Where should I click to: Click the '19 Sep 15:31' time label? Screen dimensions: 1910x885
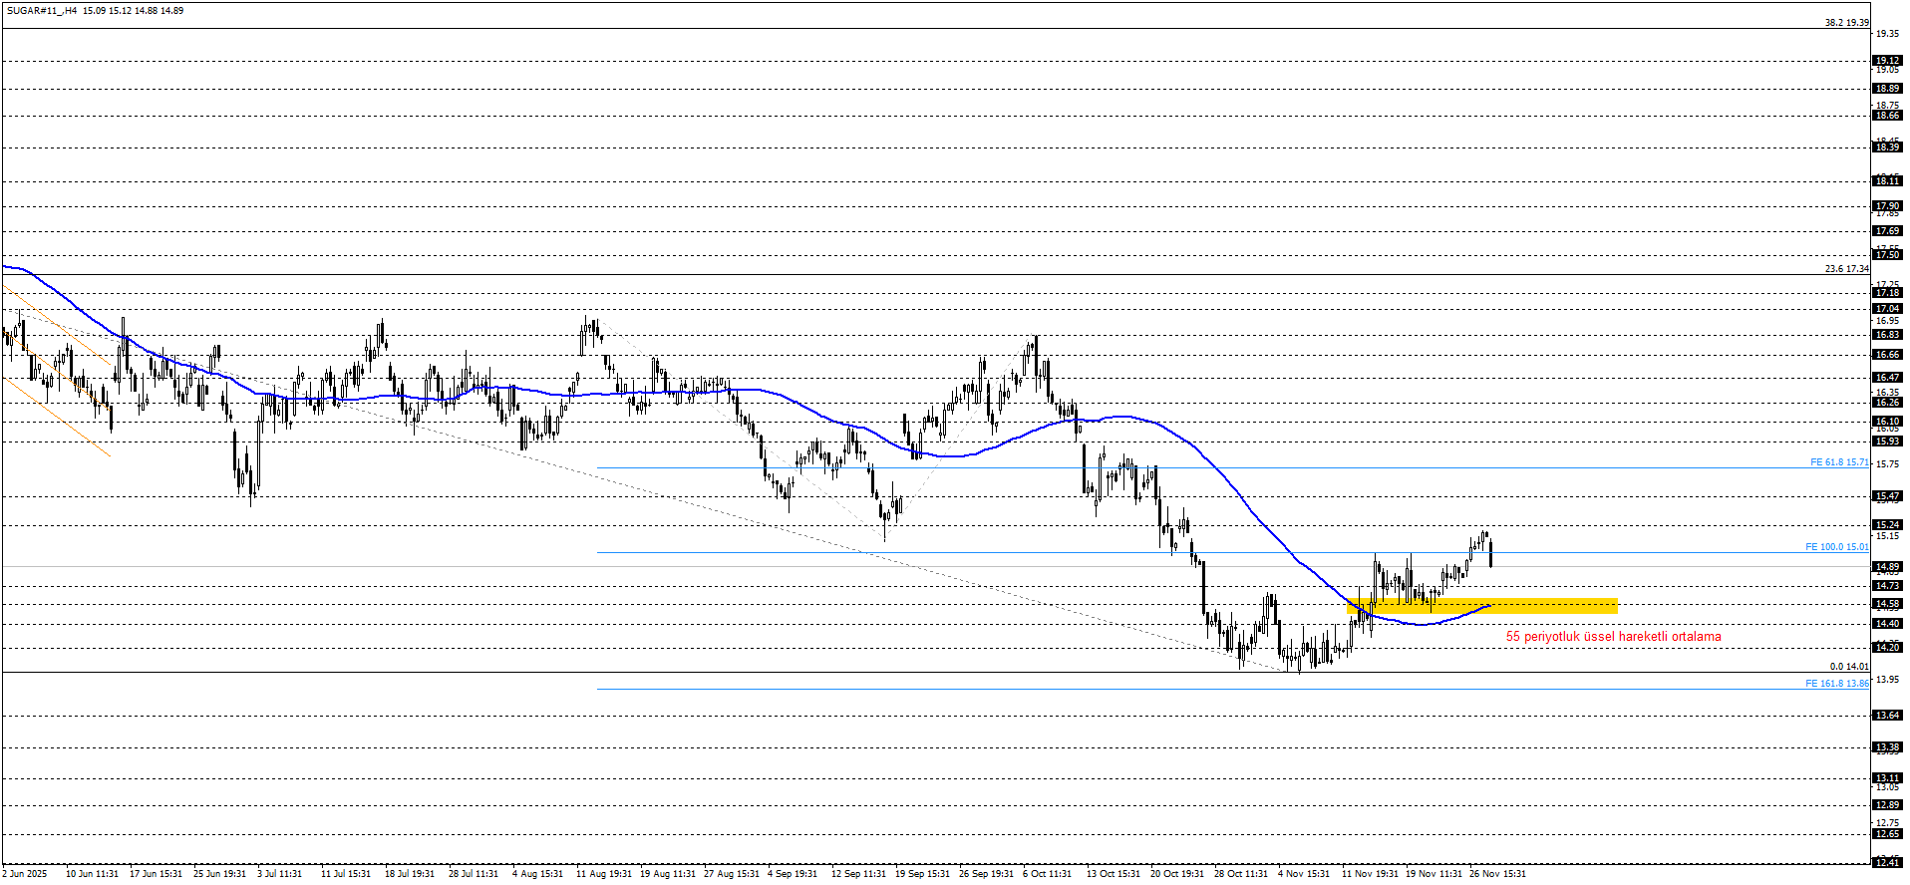922,874
